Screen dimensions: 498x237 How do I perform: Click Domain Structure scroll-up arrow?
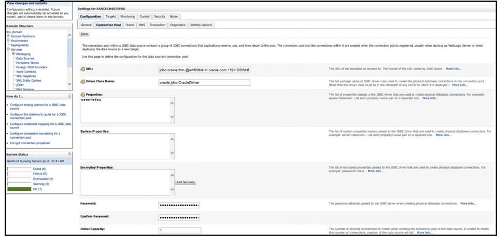tap(70, 35)
